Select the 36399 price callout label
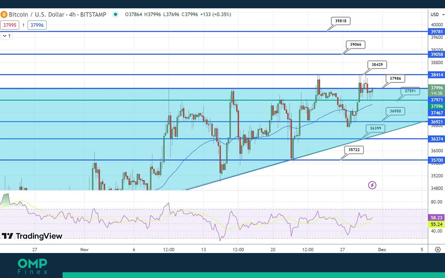 click(x=376, y=128)
